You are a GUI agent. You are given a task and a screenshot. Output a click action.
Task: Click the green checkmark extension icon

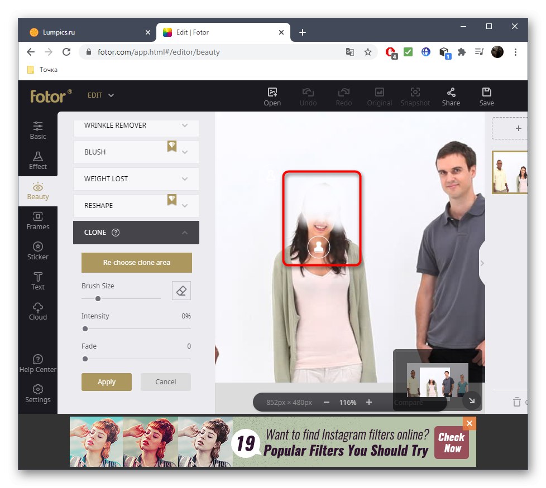point(408,52)
